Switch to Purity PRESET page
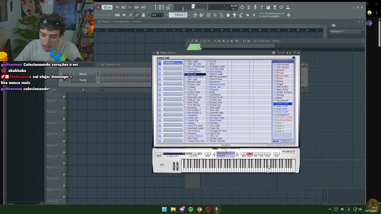This screenshot has height=214, width=381. pos(250,154)
